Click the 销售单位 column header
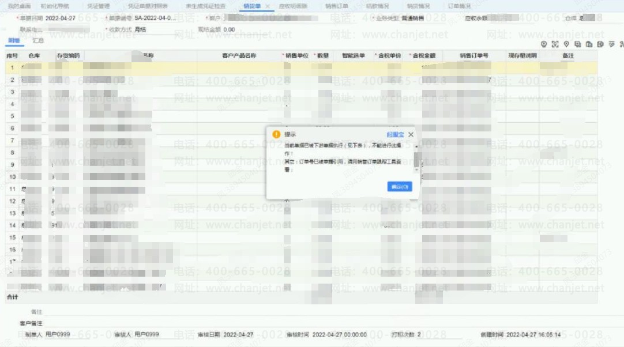 coord(296,56)
